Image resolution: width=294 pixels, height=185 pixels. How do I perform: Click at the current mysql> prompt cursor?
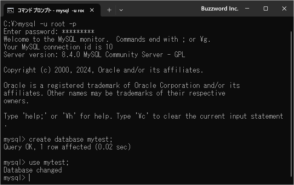tap(29, 178)
